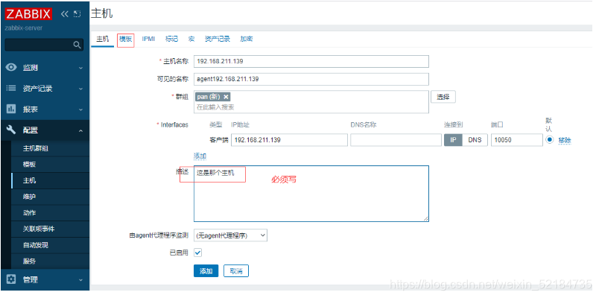
Task: Click the DNS名称 input field
Action: (x=396, y=140)
